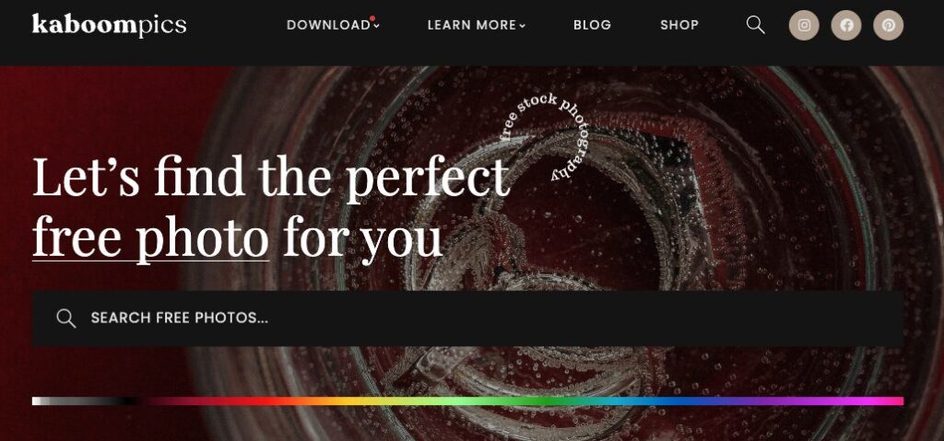Open the Facebook page icon
The image size is (944, 441).
pyautogui.click(x=846, y=25)
